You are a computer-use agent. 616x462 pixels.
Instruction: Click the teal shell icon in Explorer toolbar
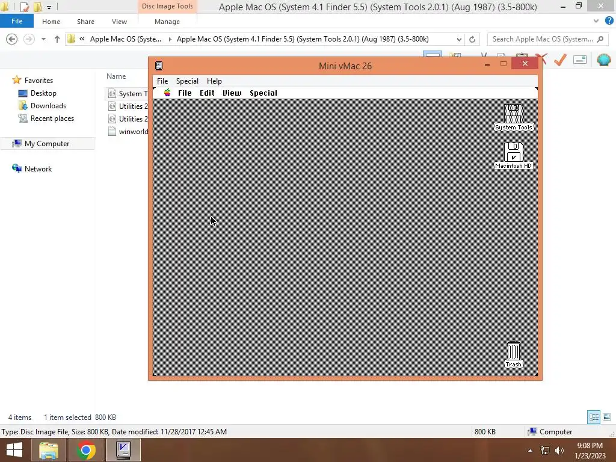pyautogui.click(x=603, y=60)
